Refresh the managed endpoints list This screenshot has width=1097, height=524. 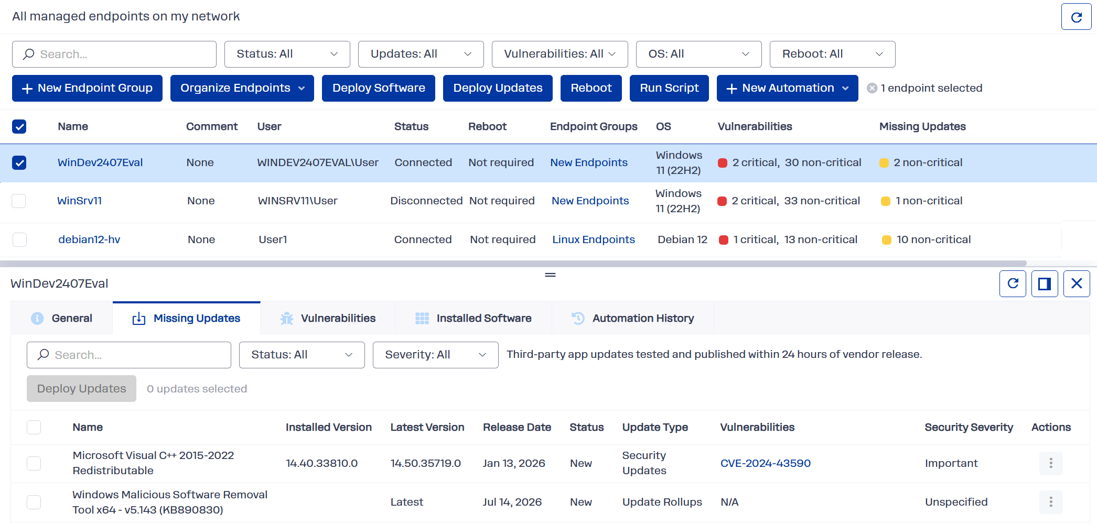pos(1076,17)
